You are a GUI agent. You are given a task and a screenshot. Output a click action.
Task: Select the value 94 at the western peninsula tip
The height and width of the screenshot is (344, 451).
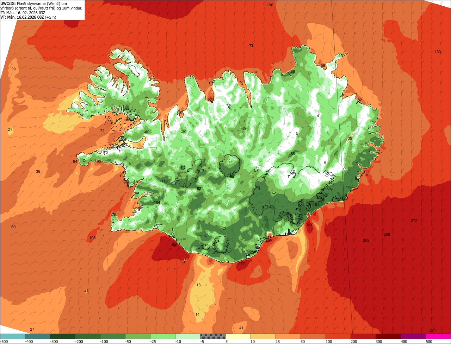click(x=75, y=161)
